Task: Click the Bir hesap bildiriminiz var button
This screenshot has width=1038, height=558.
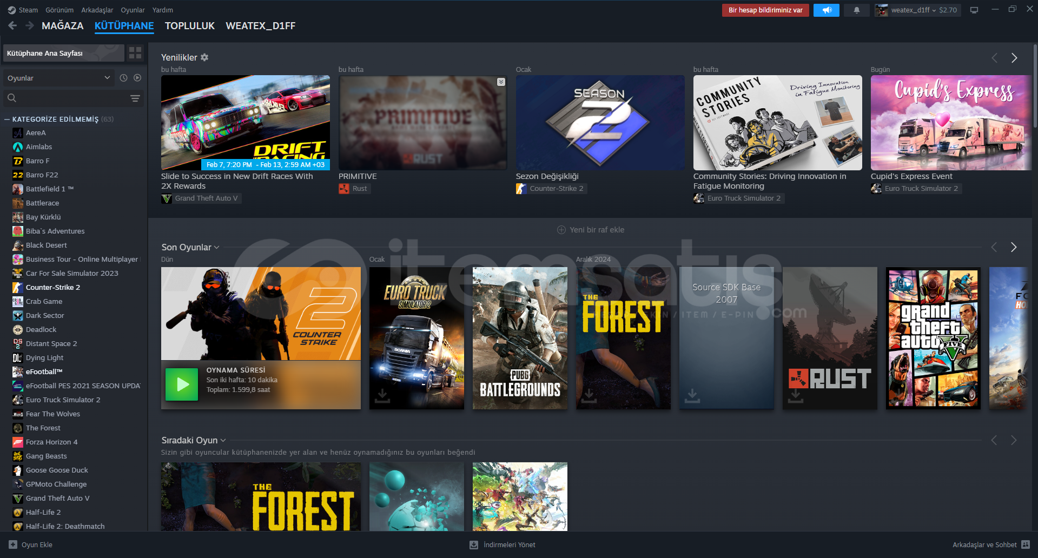Action: coord(765,10)
